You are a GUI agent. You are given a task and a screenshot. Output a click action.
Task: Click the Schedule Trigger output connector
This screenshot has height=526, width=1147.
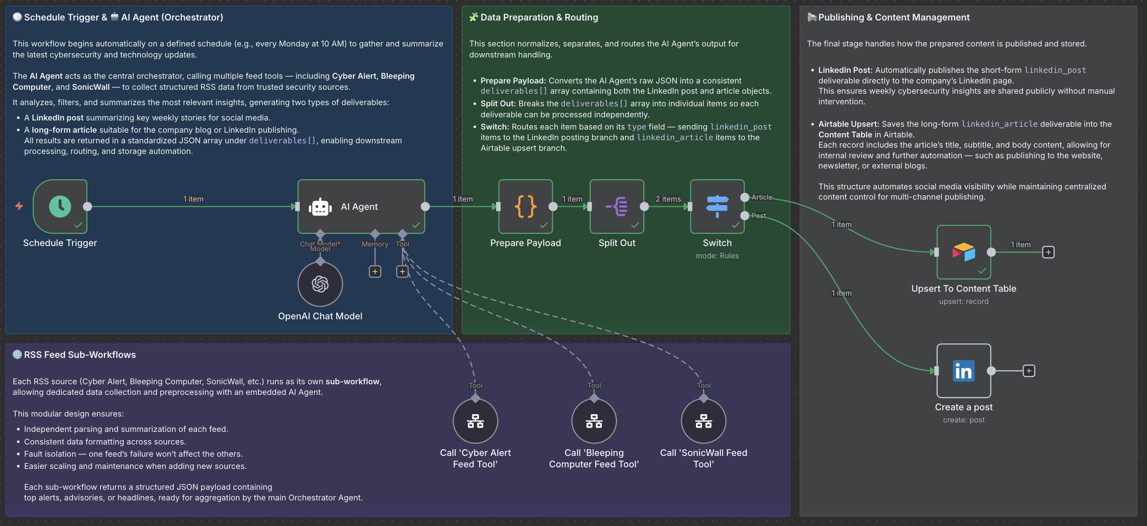click(x=88, y=206)
